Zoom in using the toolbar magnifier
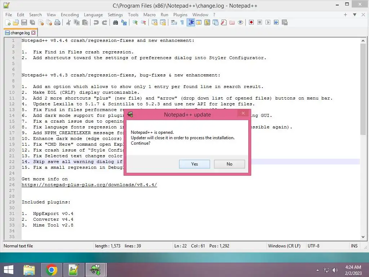The height and width of the screenshot is (277, 369). click(x=135, y=22)
